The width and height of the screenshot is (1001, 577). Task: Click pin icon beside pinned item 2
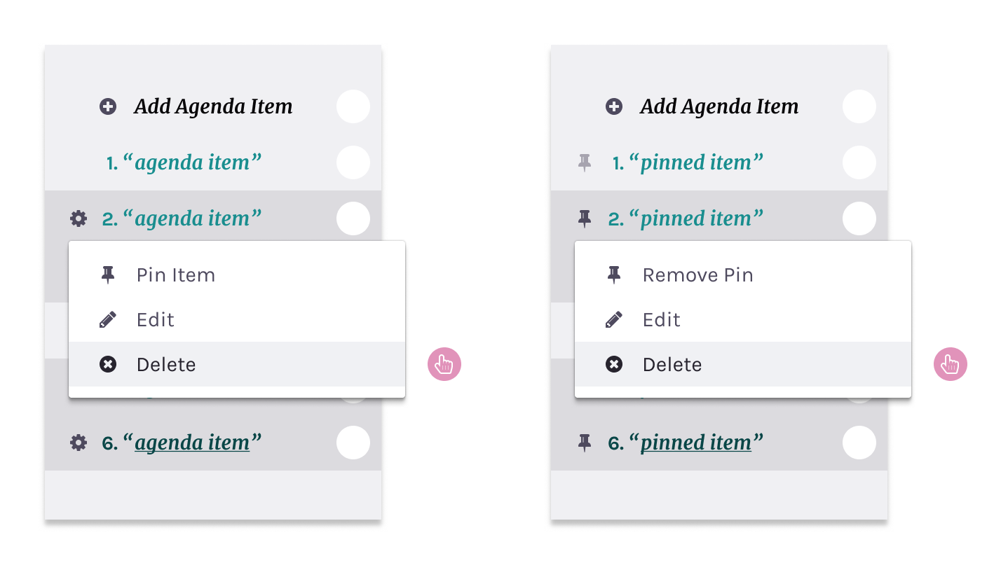(585, 218)
